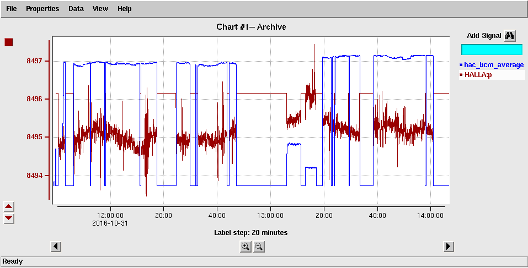Click the Ready status bar text

(x=13, y=261)
